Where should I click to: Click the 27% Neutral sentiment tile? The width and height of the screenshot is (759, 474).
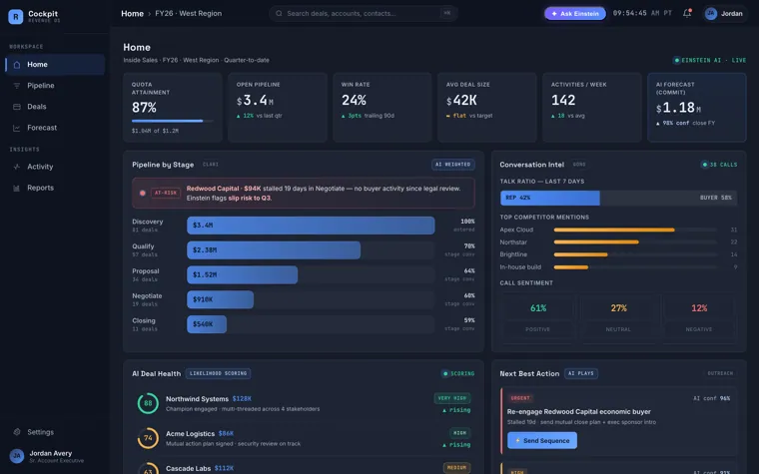[x=618, y=317]
